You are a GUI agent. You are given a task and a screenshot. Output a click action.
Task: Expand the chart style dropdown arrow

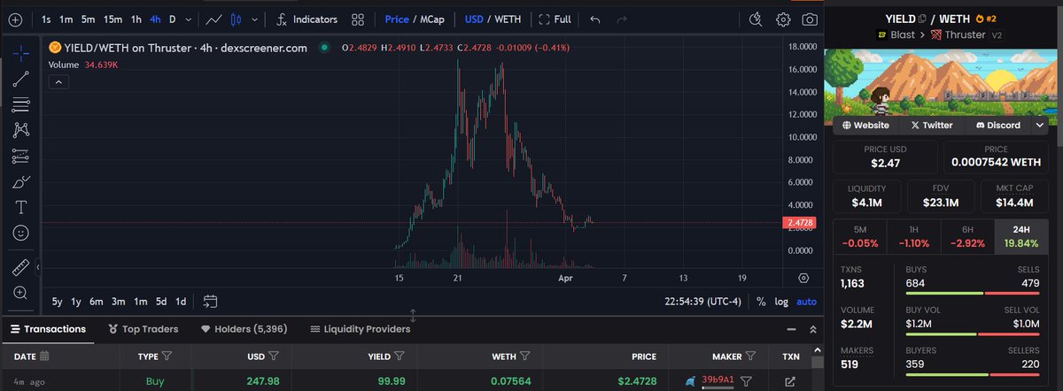(256, 19)
